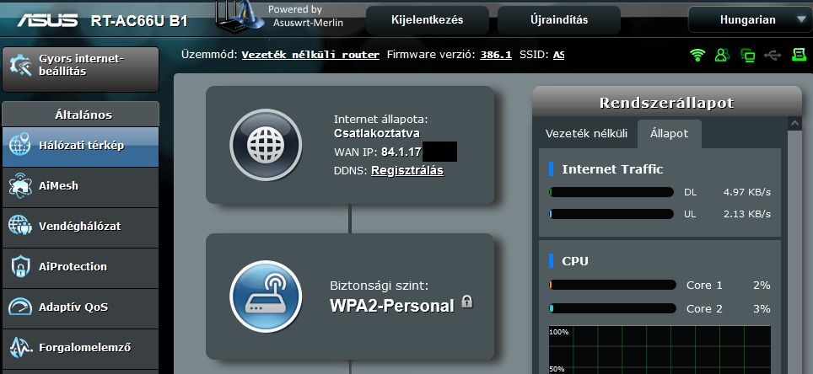Click the Adaptív QoS gauge icon

click(x=19, y=307)
